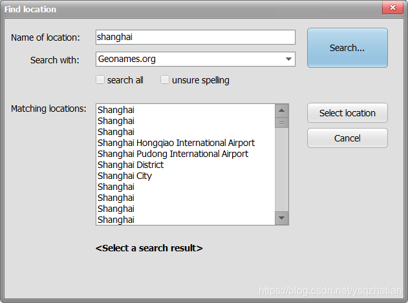408x303 pixels.
Task: Click the scrollbar up arrow in results list
Action: 281,110
